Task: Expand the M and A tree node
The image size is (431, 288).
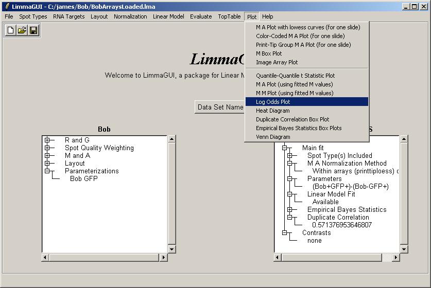Action: [47, 155]
